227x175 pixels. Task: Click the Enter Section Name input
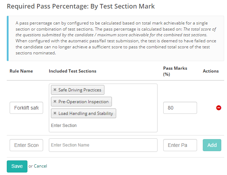coord(103,145)
